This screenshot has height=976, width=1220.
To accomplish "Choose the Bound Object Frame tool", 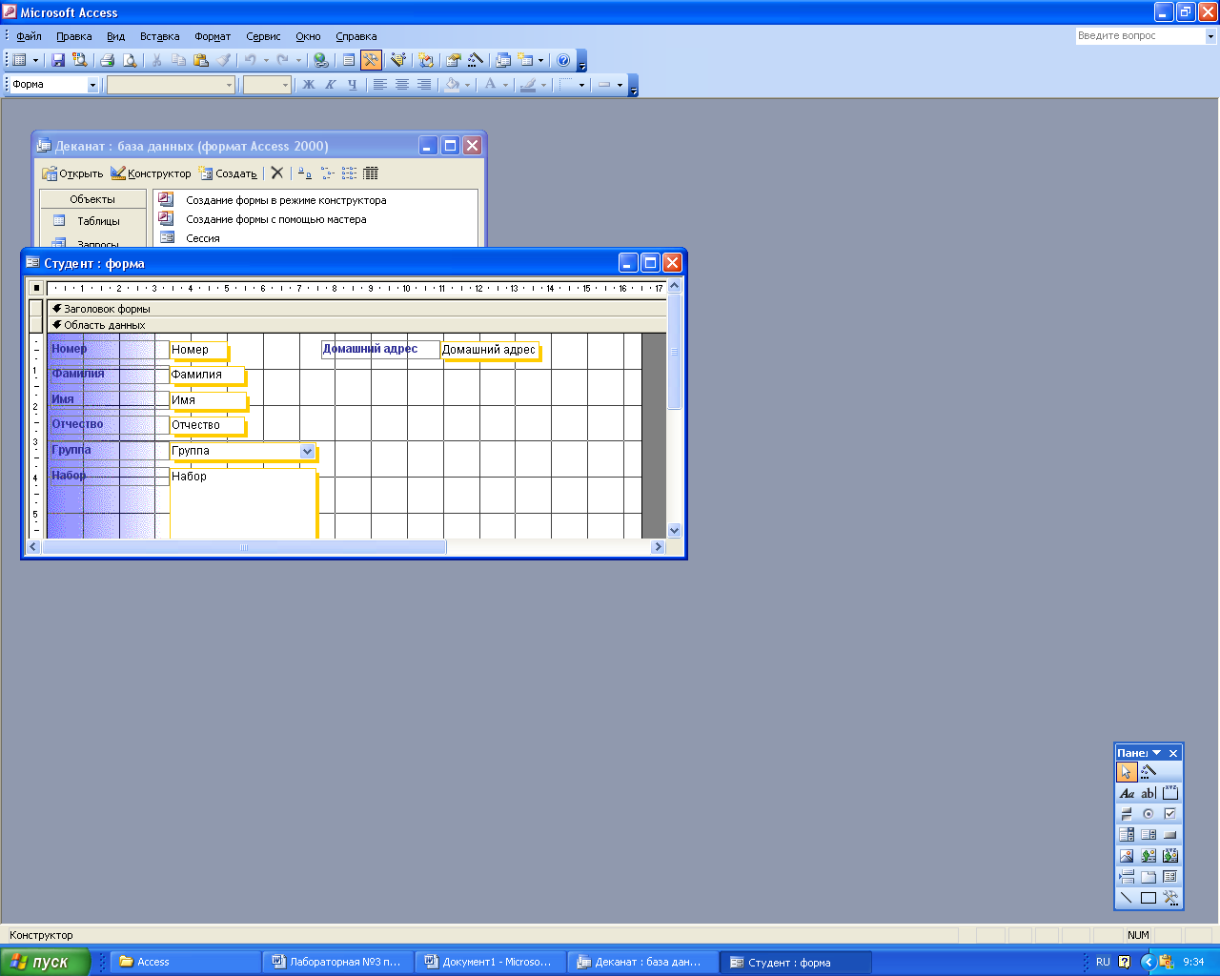I will 1170,856.
